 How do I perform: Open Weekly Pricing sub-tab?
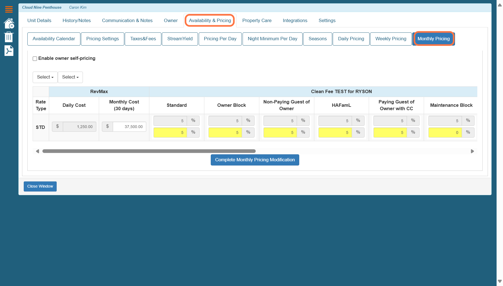[391, 39]
